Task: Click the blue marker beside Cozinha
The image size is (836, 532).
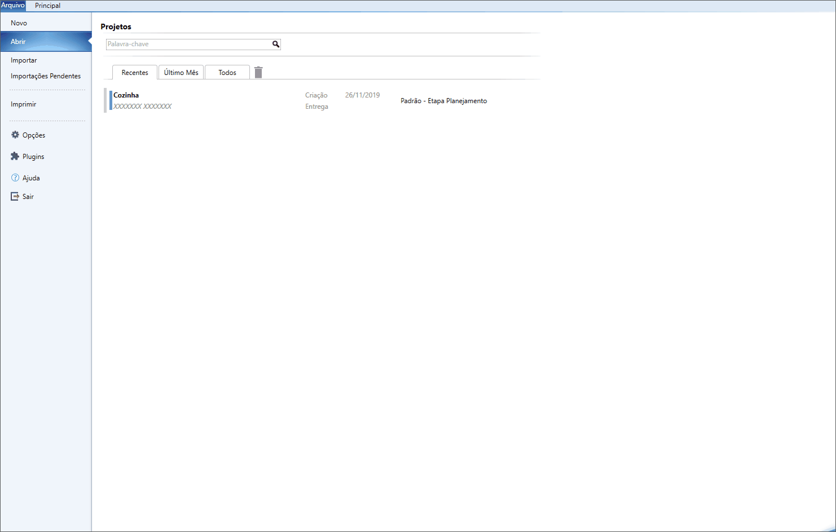Action: pos(111,100)
